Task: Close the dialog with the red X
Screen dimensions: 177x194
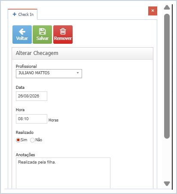Action: pos(153,11)
